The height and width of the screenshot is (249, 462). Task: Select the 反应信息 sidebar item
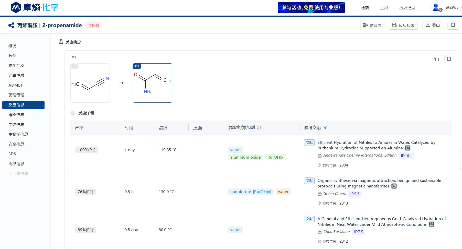(23, 105)
